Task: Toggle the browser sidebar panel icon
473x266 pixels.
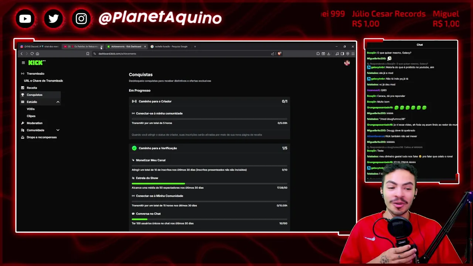Action: tap(342, 54)
